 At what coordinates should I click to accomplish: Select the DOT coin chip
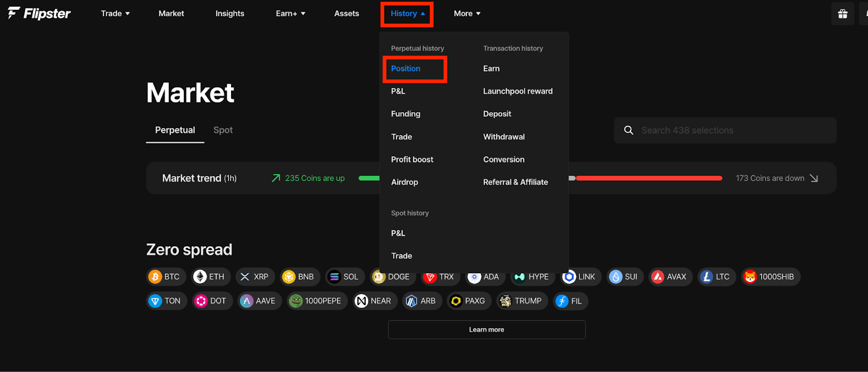[x=212, y=301]
